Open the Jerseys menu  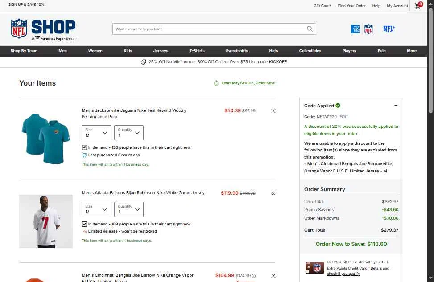161,51
